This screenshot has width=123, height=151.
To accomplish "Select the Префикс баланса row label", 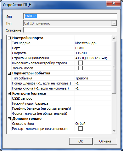I will click(x=42, y=108).
